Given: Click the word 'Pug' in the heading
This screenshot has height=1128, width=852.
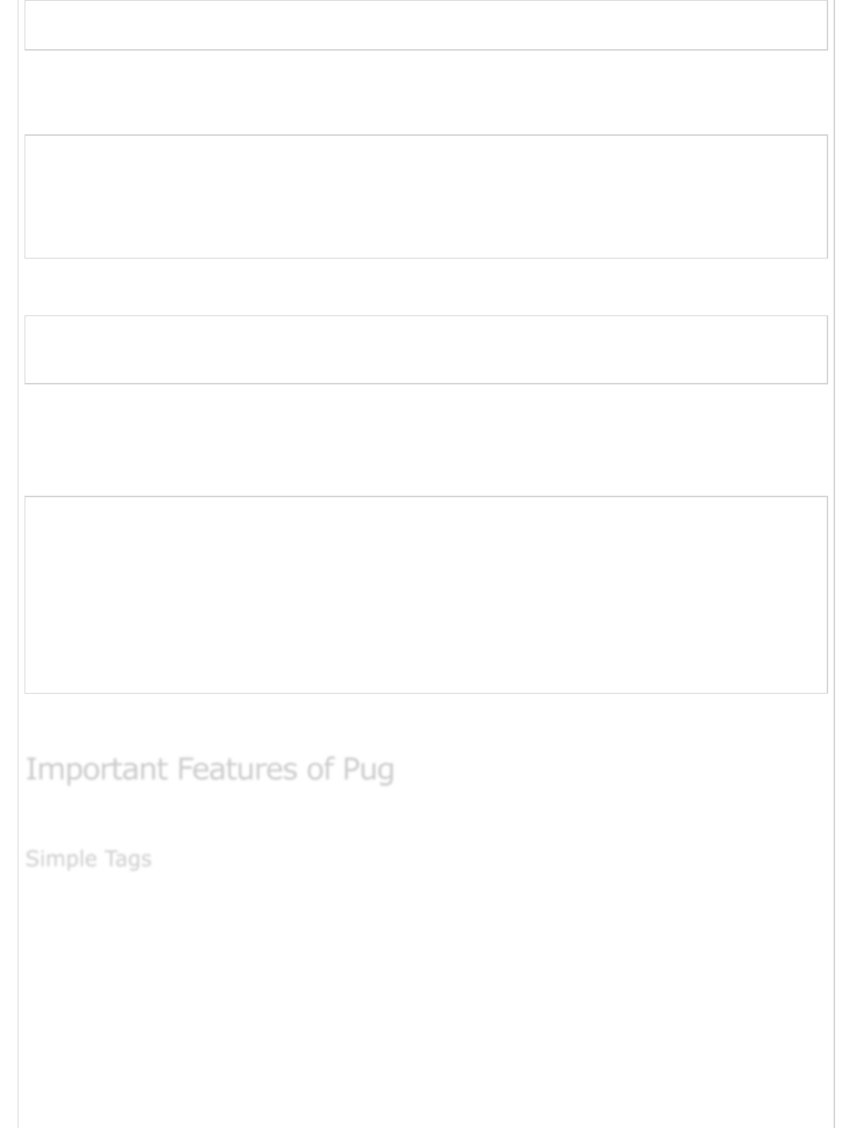Looking at the screenshot, I should 368,769.
